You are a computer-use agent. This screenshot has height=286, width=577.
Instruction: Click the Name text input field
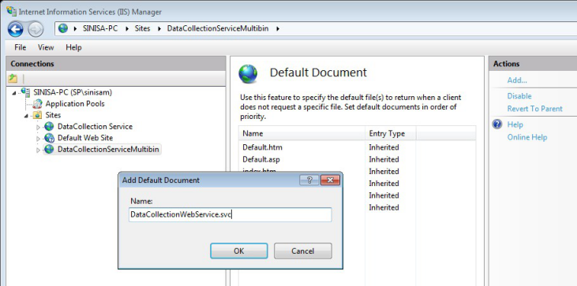[x=230, y=215]
